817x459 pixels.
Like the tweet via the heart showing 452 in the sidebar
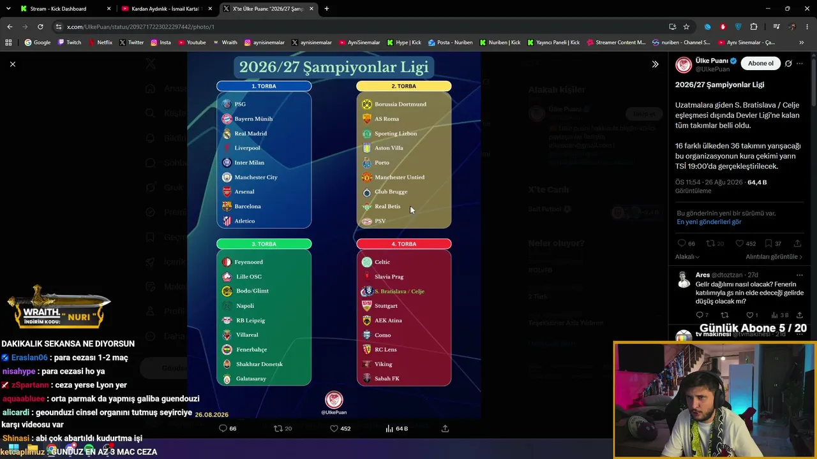[x=739, y=244]
